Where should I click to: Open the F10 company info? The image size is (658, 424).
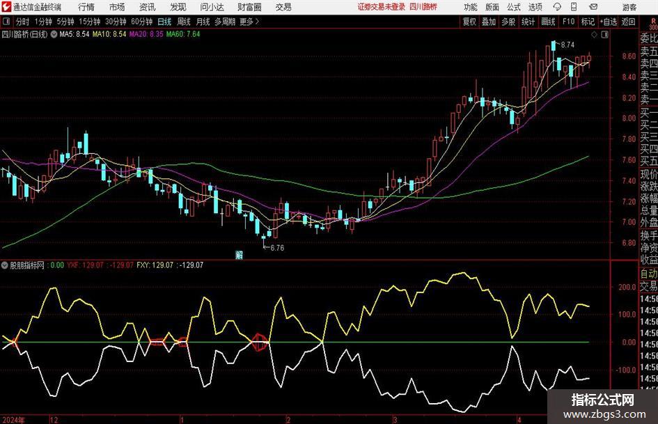tap(568, 22)
